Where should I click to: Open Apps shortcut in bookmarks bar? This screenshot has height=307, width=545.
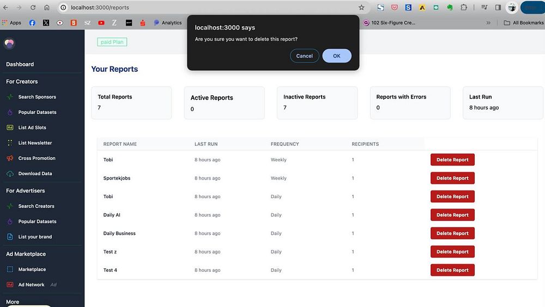point(11,22)
